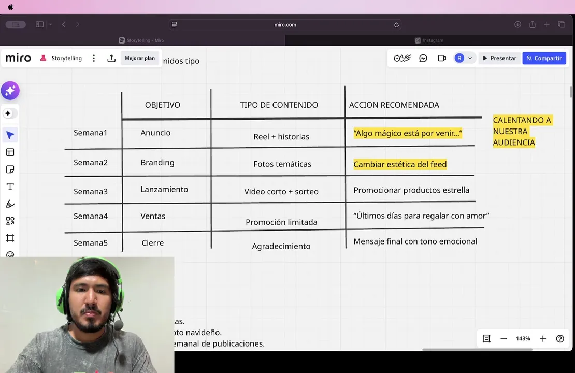Select 'Reel + historias' text
Viewport: 575px width, 373px height.
(281, 136)
